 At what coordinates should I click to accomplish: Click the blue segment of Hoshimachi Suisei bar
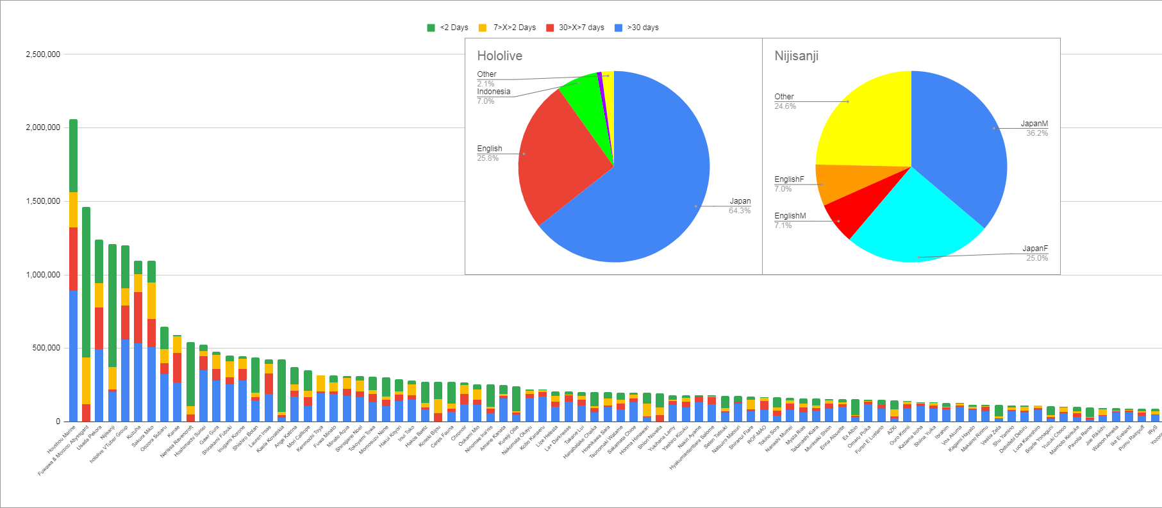pyautogui.click(x=203, y=395)
